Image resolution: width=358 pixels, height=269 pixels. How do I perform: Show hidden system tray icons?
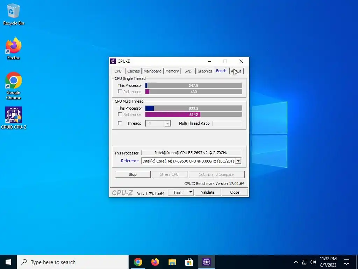[296, 262]
